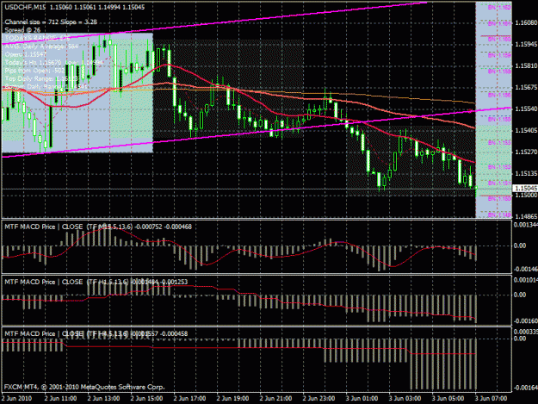Select the 'Open: 1.15547' label
The image size is (538, 404).
click(25, 54)
